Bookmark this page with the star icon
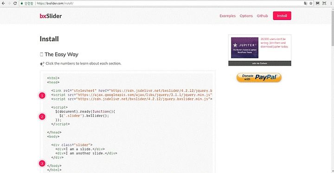This screenshot has width=334, height=173. [311, 3]
